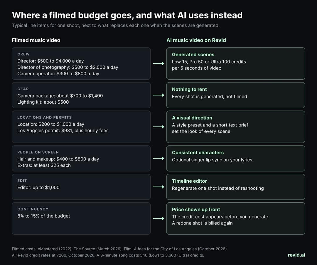Image resolution: width=317 pixels, height=265 pixels.
Task: Click 'Lighting kit: about $500'
Action: pyautogui.click(x=43, y=102)
